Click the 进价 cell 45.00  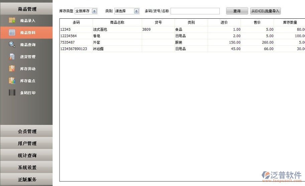[x=224, y=48]
